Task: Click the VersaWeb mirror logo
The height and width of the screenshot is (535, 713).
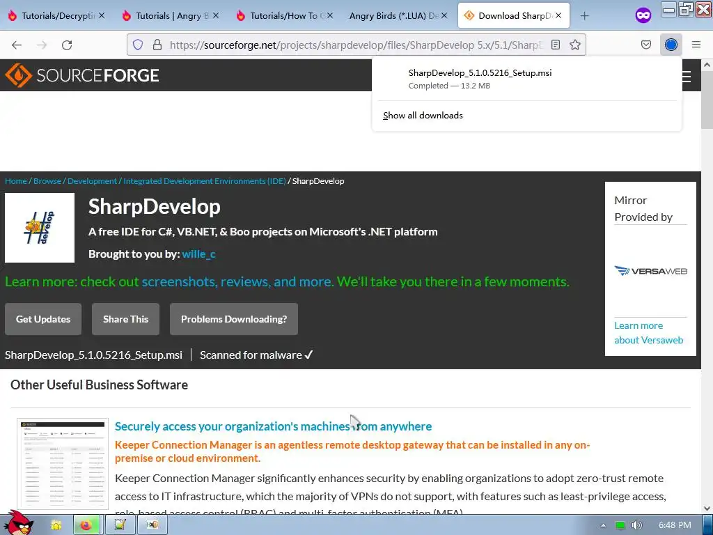Action: click(x=651, y=271)
